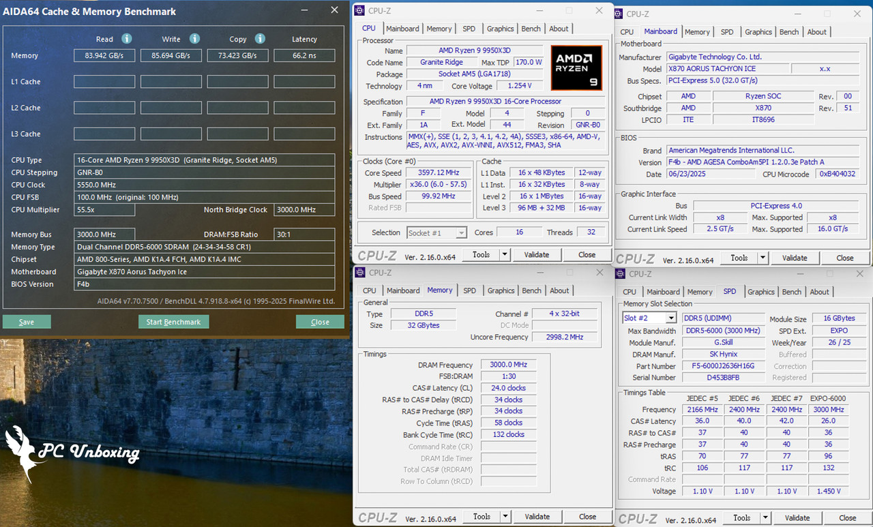The height and width of the screenshot is (527, 873).
Task: Click the Write info icon in AIDA64
Action: tap(194, 39)
